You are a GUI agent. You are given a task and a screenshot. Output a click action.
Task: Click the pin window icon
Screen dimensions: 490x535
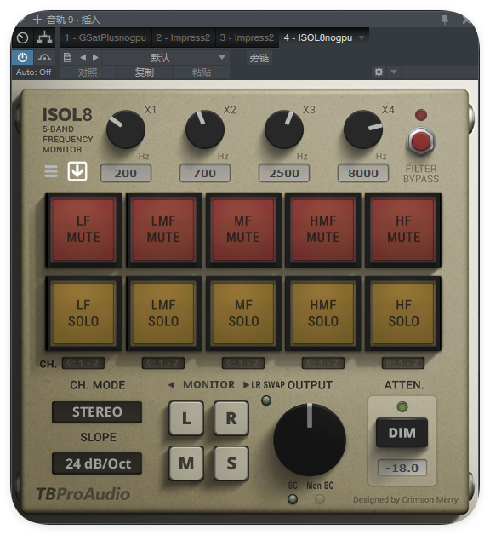click(x=445, y=20)
